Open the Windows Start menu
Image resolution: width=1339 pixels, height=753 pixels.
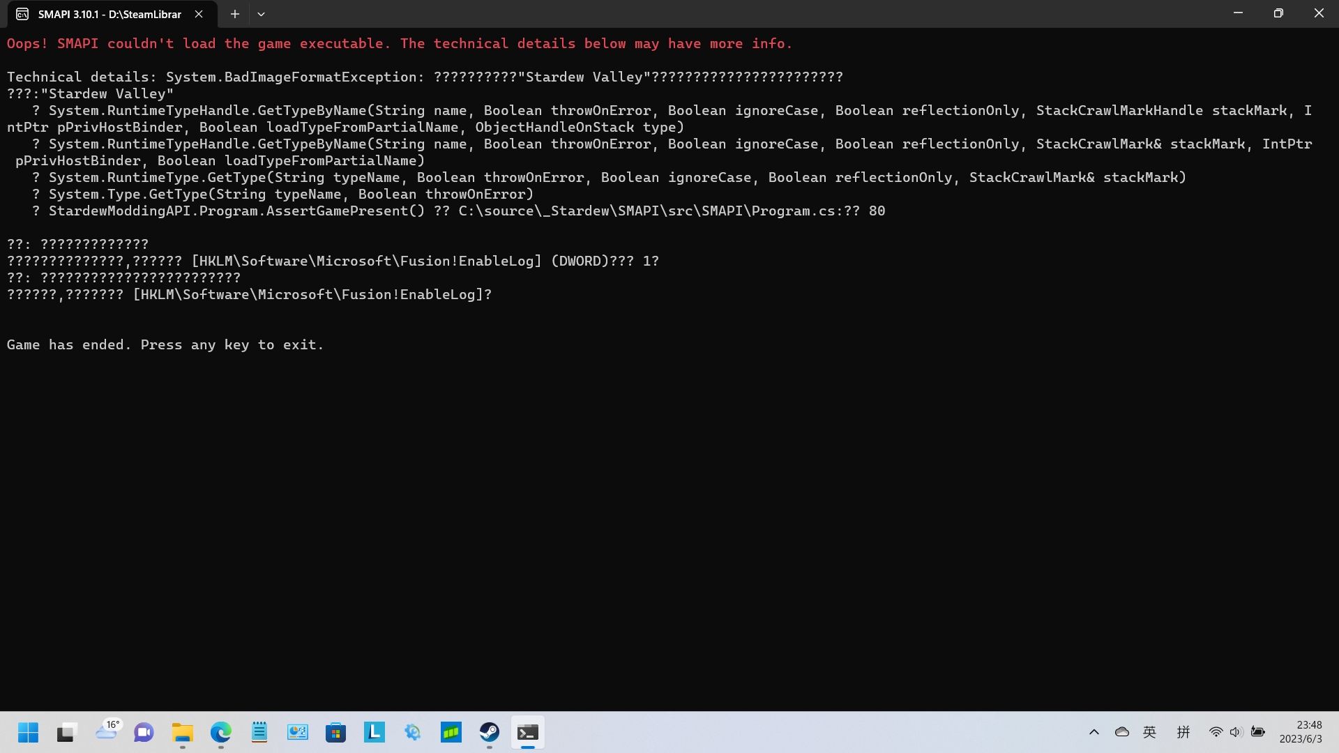tap(28, 732)
